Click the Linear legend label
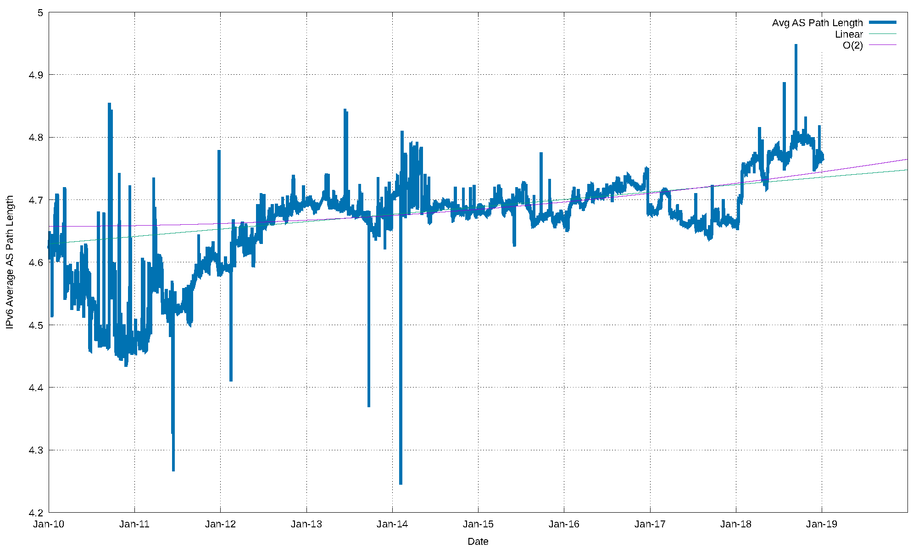 [849, 34]
